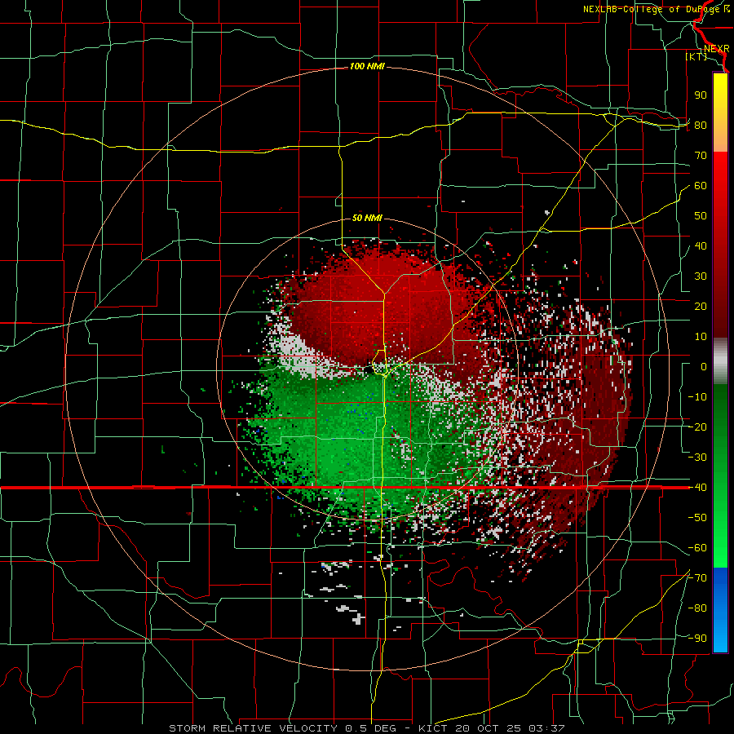The image size is (734, 734).
Task: Click the [KT] units label above the scale
Action: pyautogui.click(x=696, y=56)
